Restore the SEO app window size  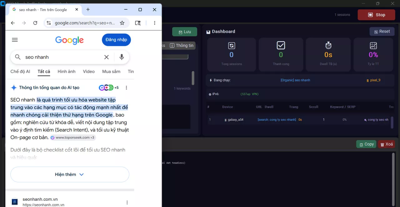pos(378,3)
